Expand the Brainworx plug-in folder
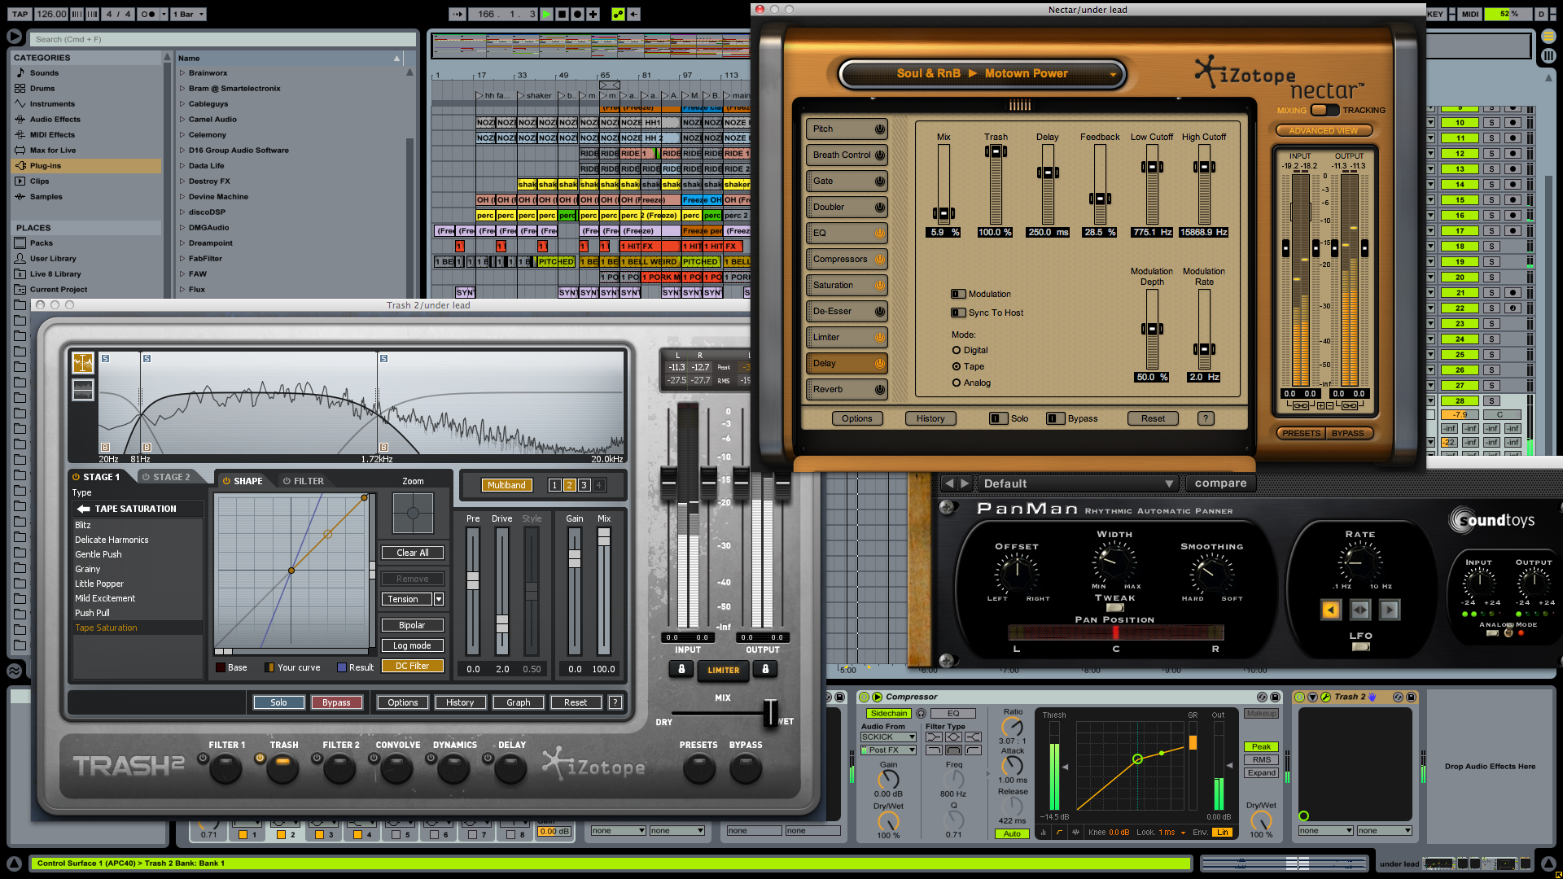The width and height of the screenshot is (1563, 879). pos(182,73)
